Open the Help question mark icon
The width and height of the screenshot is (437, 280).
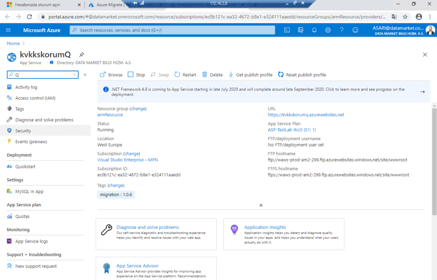click(341, 30)
